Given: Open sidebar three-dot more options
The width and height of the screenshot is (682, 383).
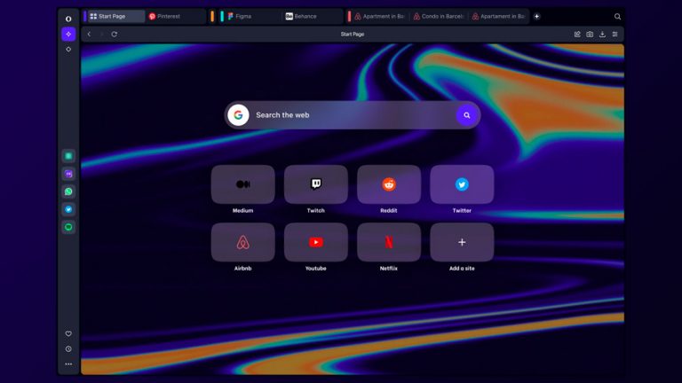Looking at the screenshot, I should pyautogui.click(x=68, y=363).
